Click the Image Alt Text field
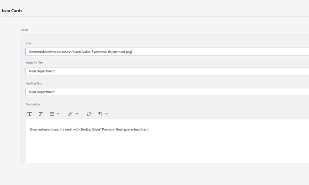 (x=167, y=71)
